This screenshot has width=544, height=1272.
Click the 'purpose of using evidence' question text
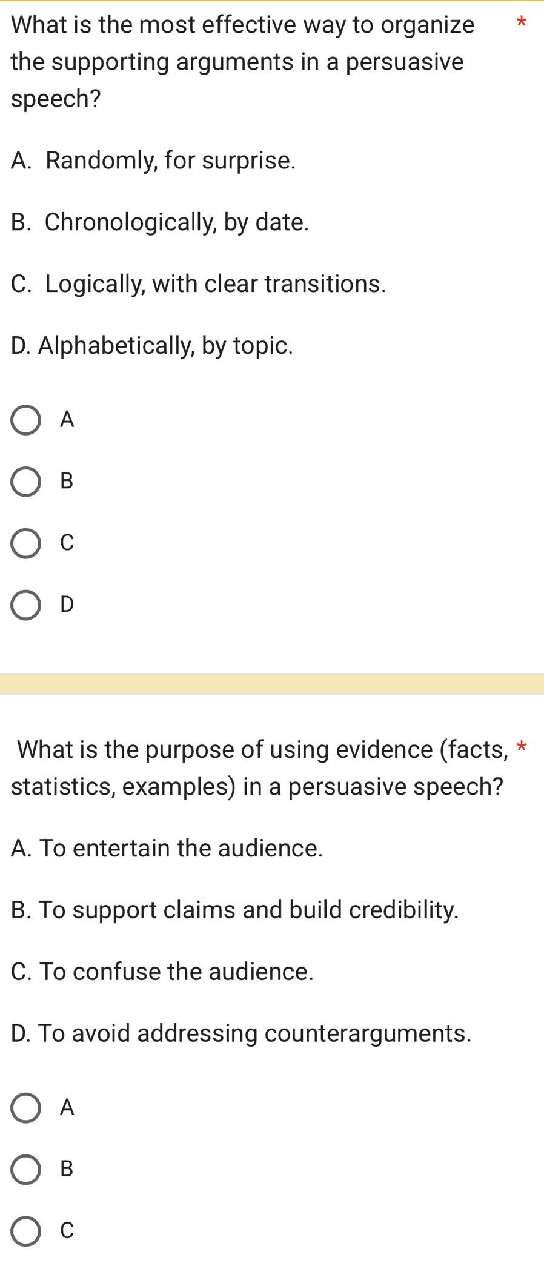click(260, 768)
